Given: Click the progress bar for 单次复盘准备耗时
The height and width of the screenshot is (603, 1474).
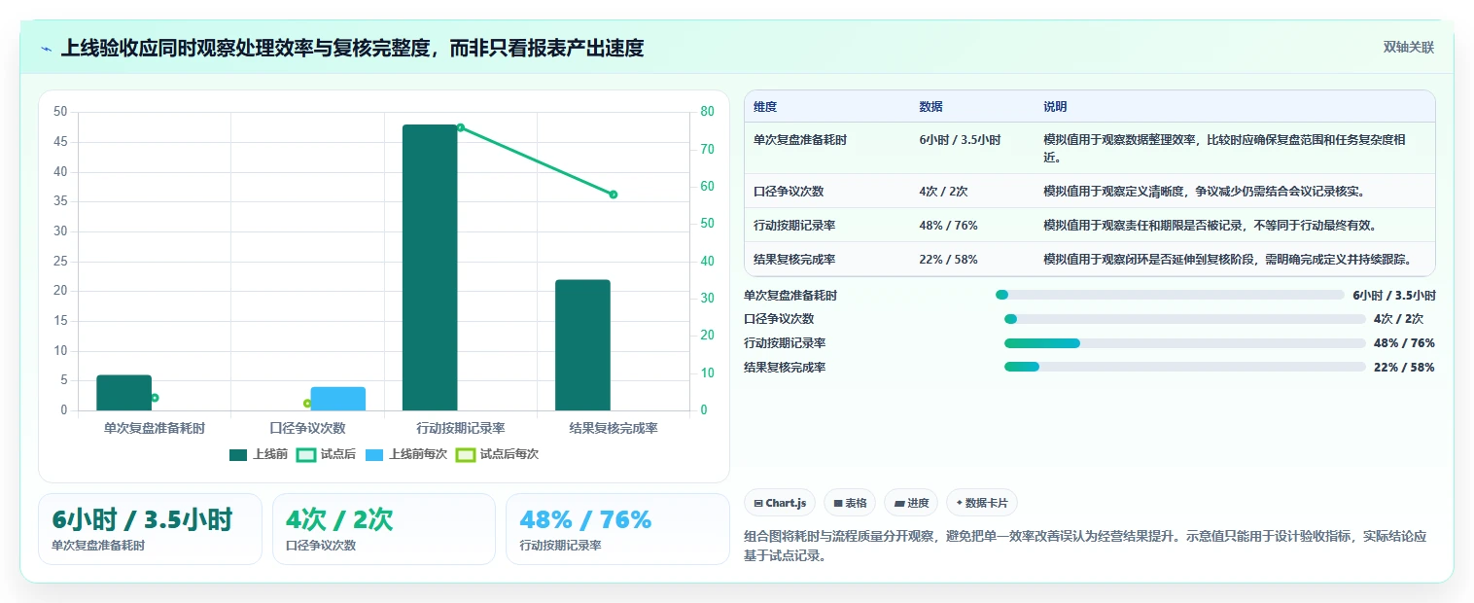Looking at the screenshot, I should pos(1170,295).
